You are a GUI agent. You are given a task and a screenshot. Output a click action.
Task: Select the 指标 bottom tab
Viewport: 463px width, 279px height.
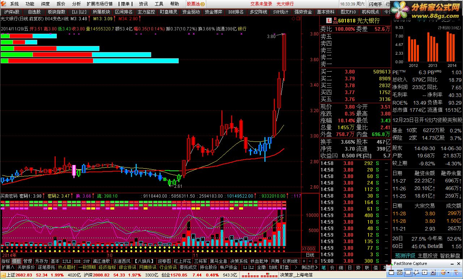pos(5,261)
